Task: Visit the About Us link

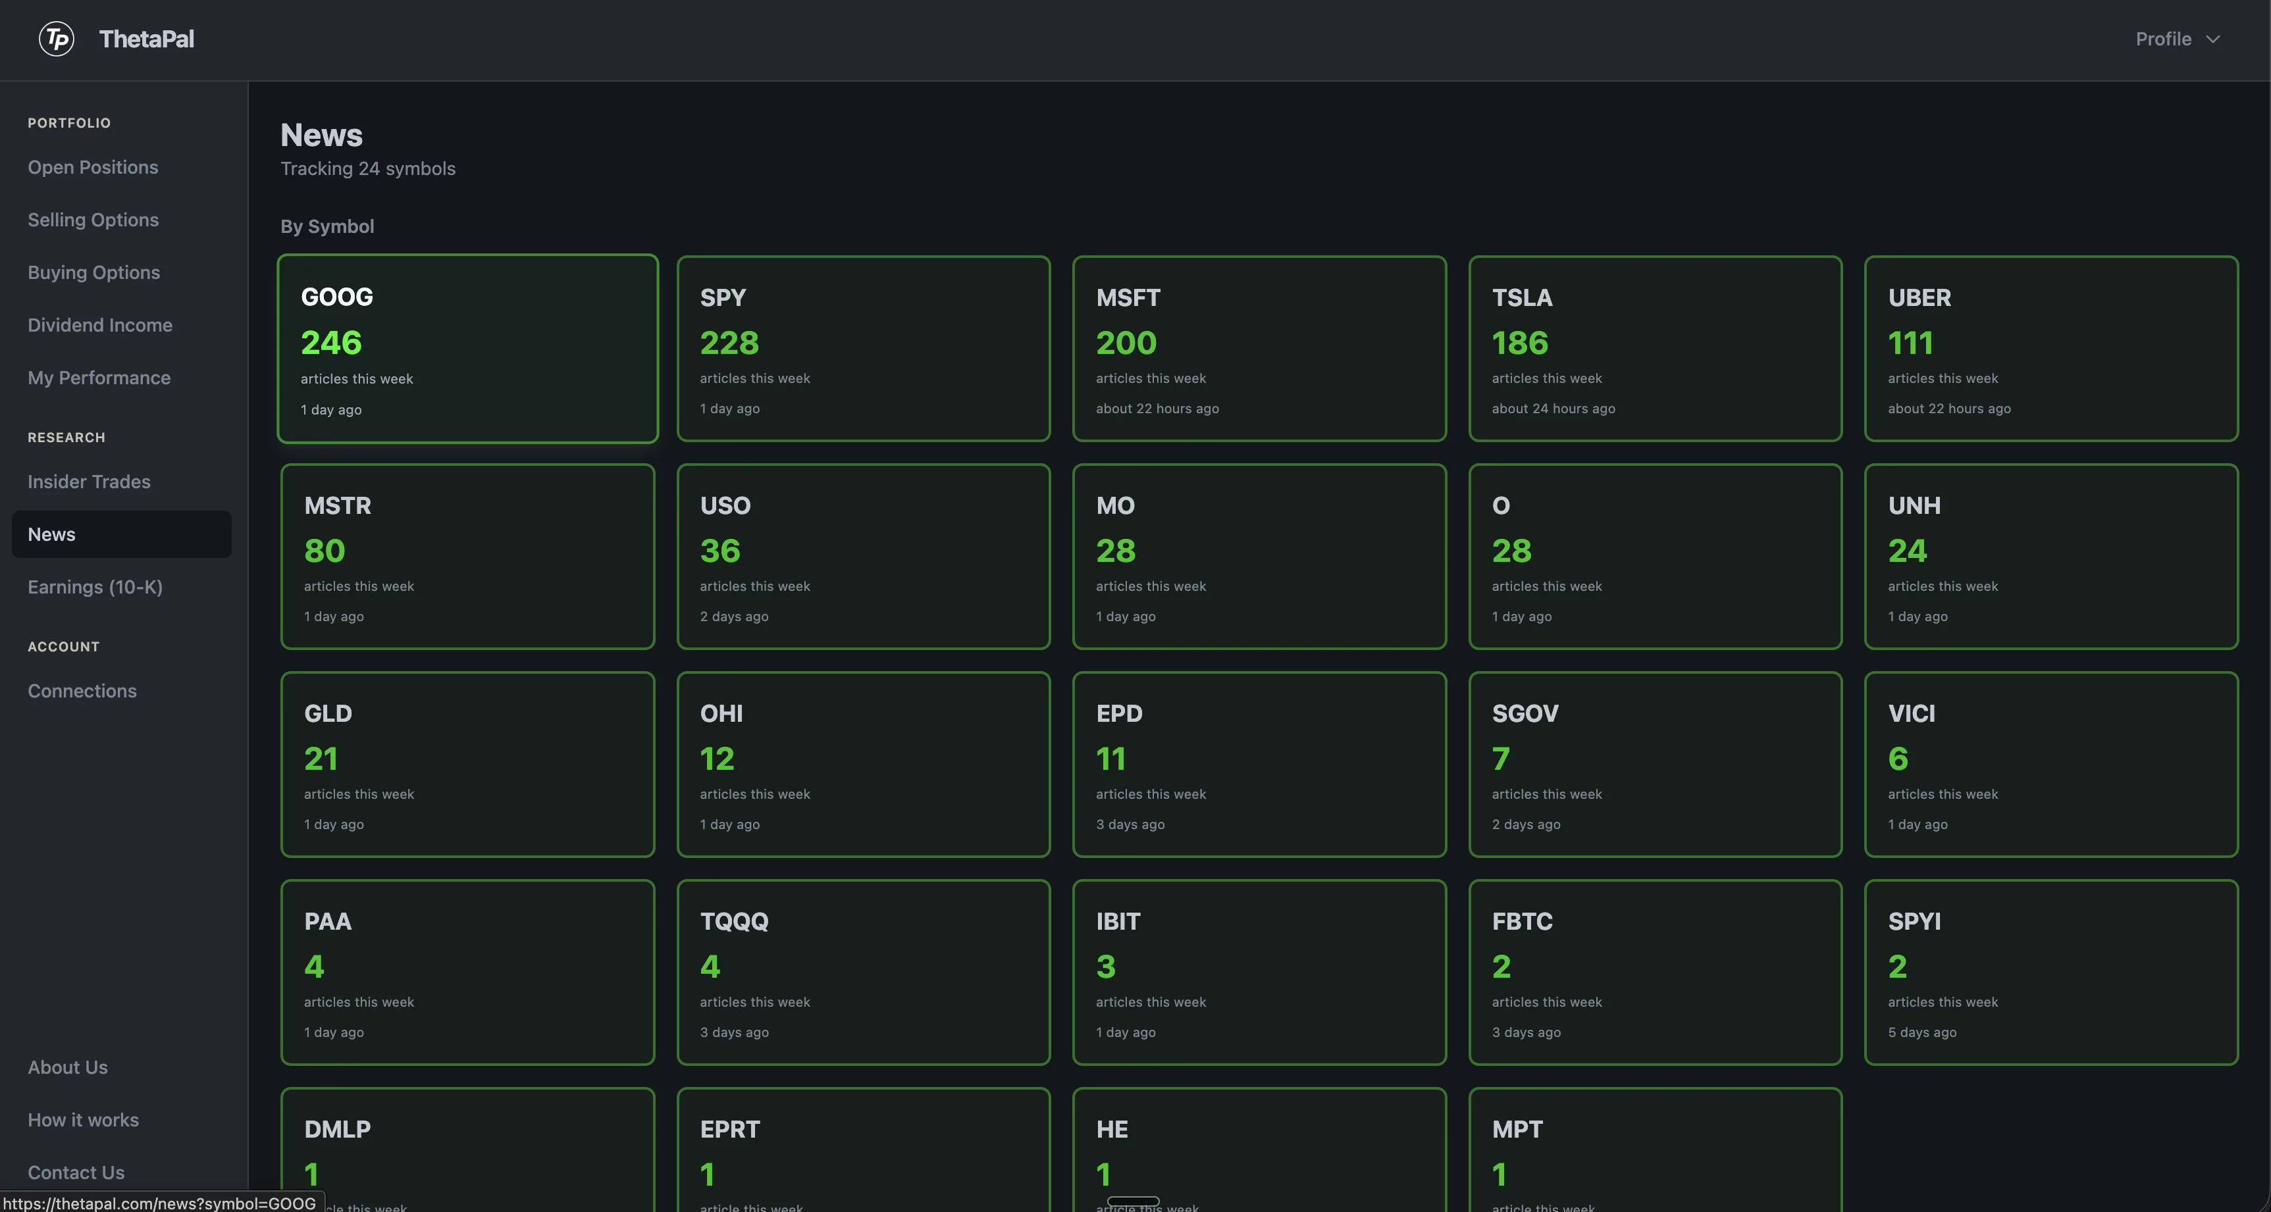Action: [x=68, y=1067]
